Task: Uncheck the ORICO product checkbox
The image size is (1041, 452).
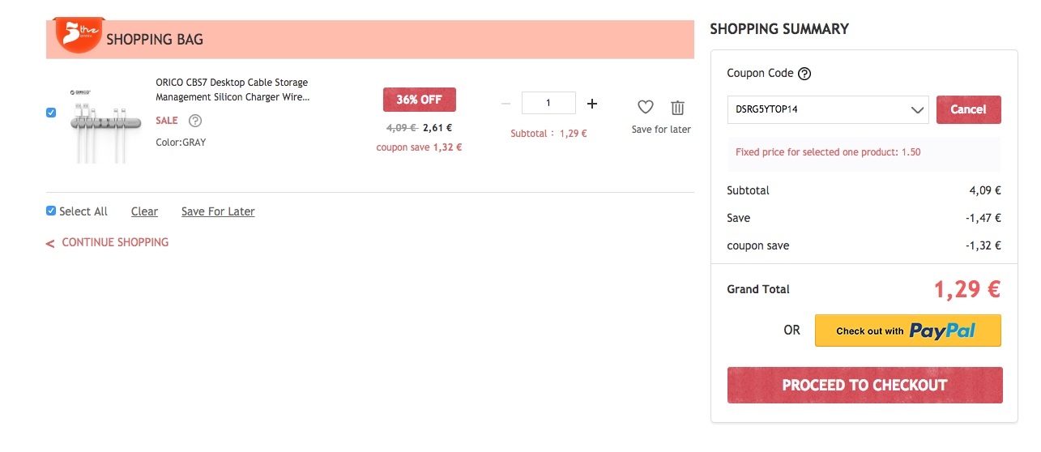Action: (51, 113)
